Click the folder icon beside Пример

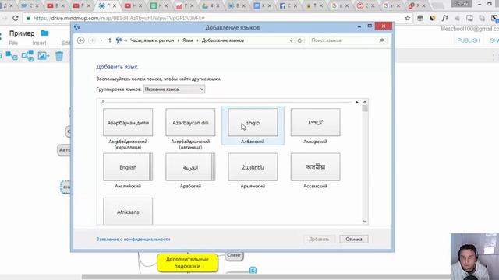(45, 33)
